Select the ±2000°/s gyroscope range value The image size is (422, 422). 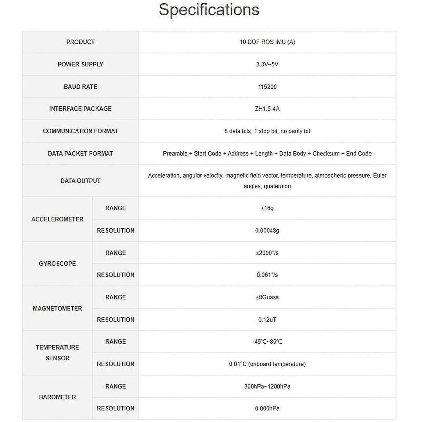267,253
